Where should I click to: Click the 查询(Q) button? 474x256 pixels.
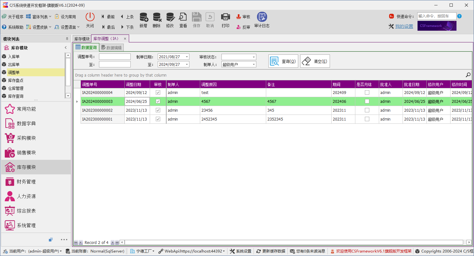pyautogui.click(x=283, y=61)
